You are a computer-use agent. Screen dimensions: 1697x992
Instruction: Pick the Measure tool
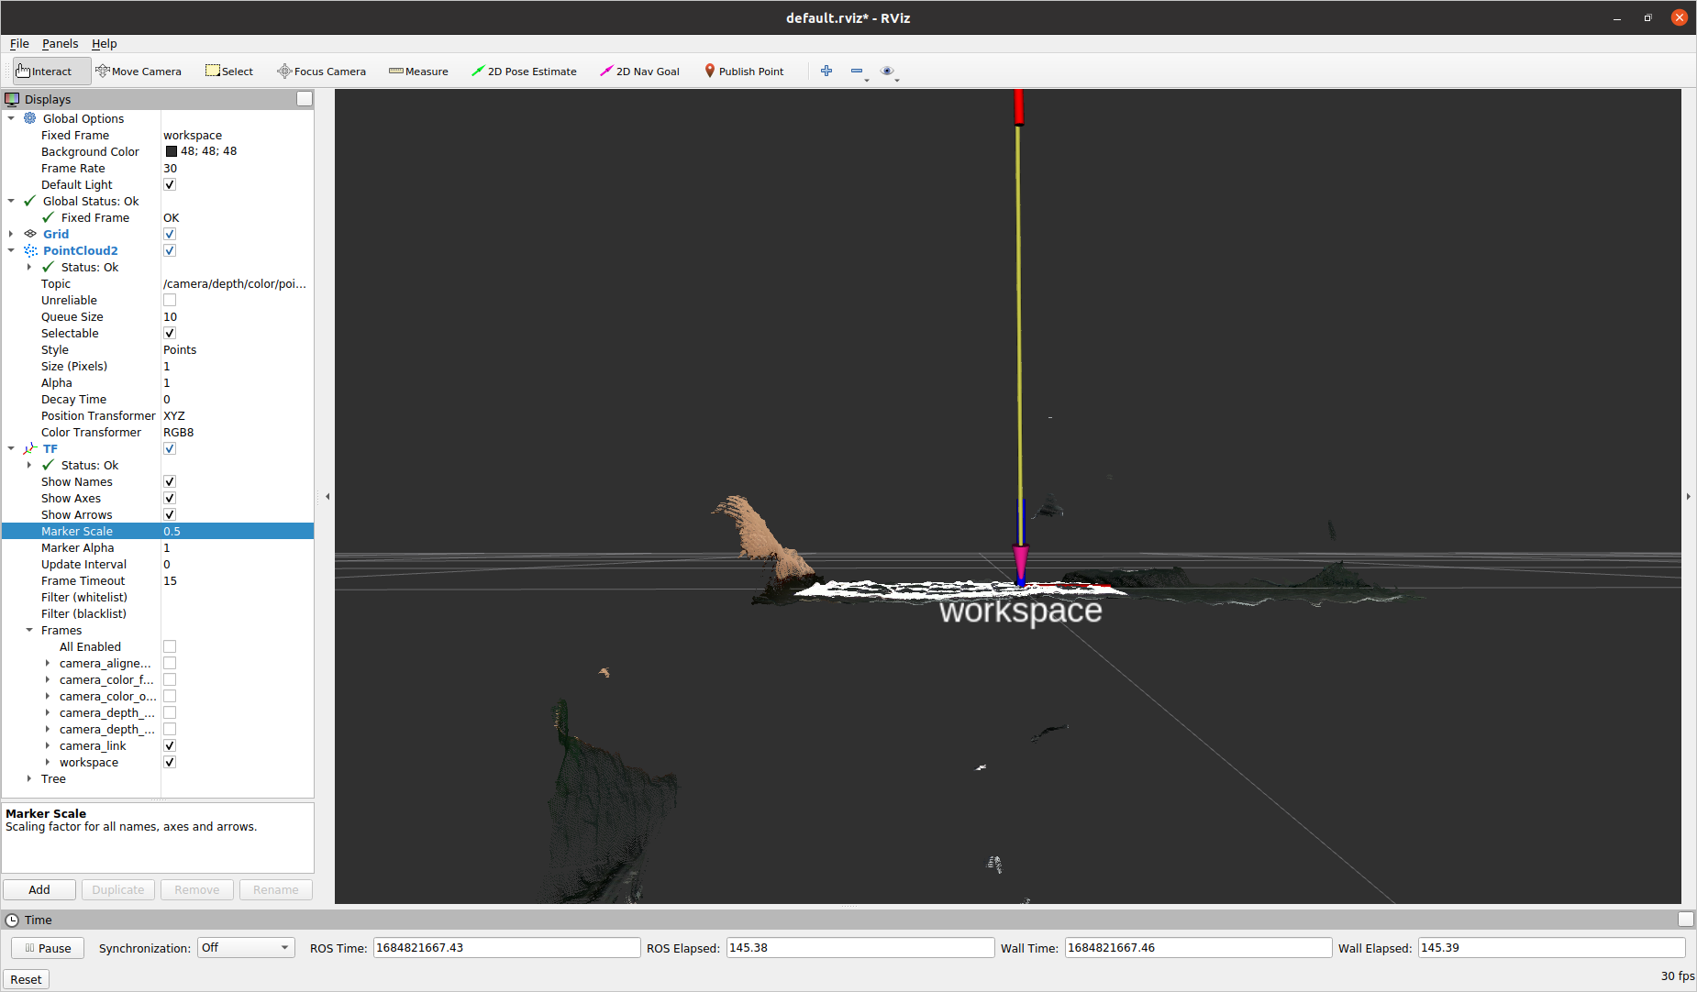point(418,71)
